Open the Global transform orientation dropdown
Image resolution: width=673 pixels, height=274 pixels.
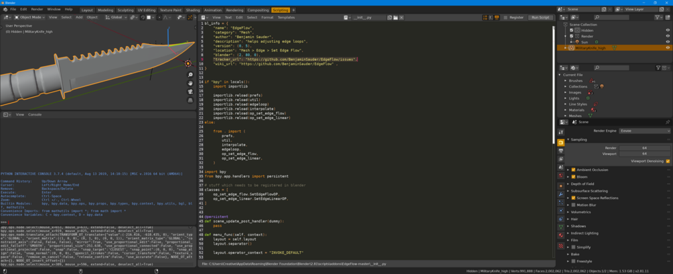pyautogui.click(x=117, y=17)
